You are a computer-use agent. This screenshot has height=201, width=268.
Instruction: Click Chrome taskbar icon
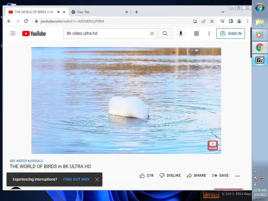[x=260, y=47]
